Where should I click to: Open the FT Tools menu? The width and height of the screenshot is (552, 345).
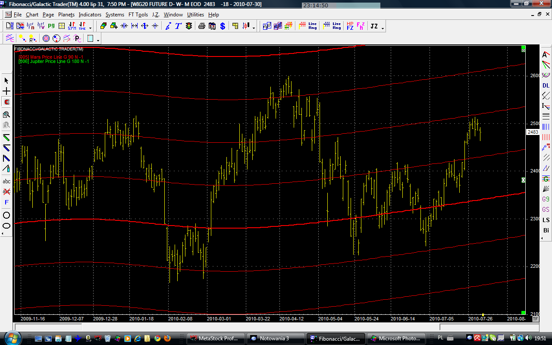(x=138, y=14)
